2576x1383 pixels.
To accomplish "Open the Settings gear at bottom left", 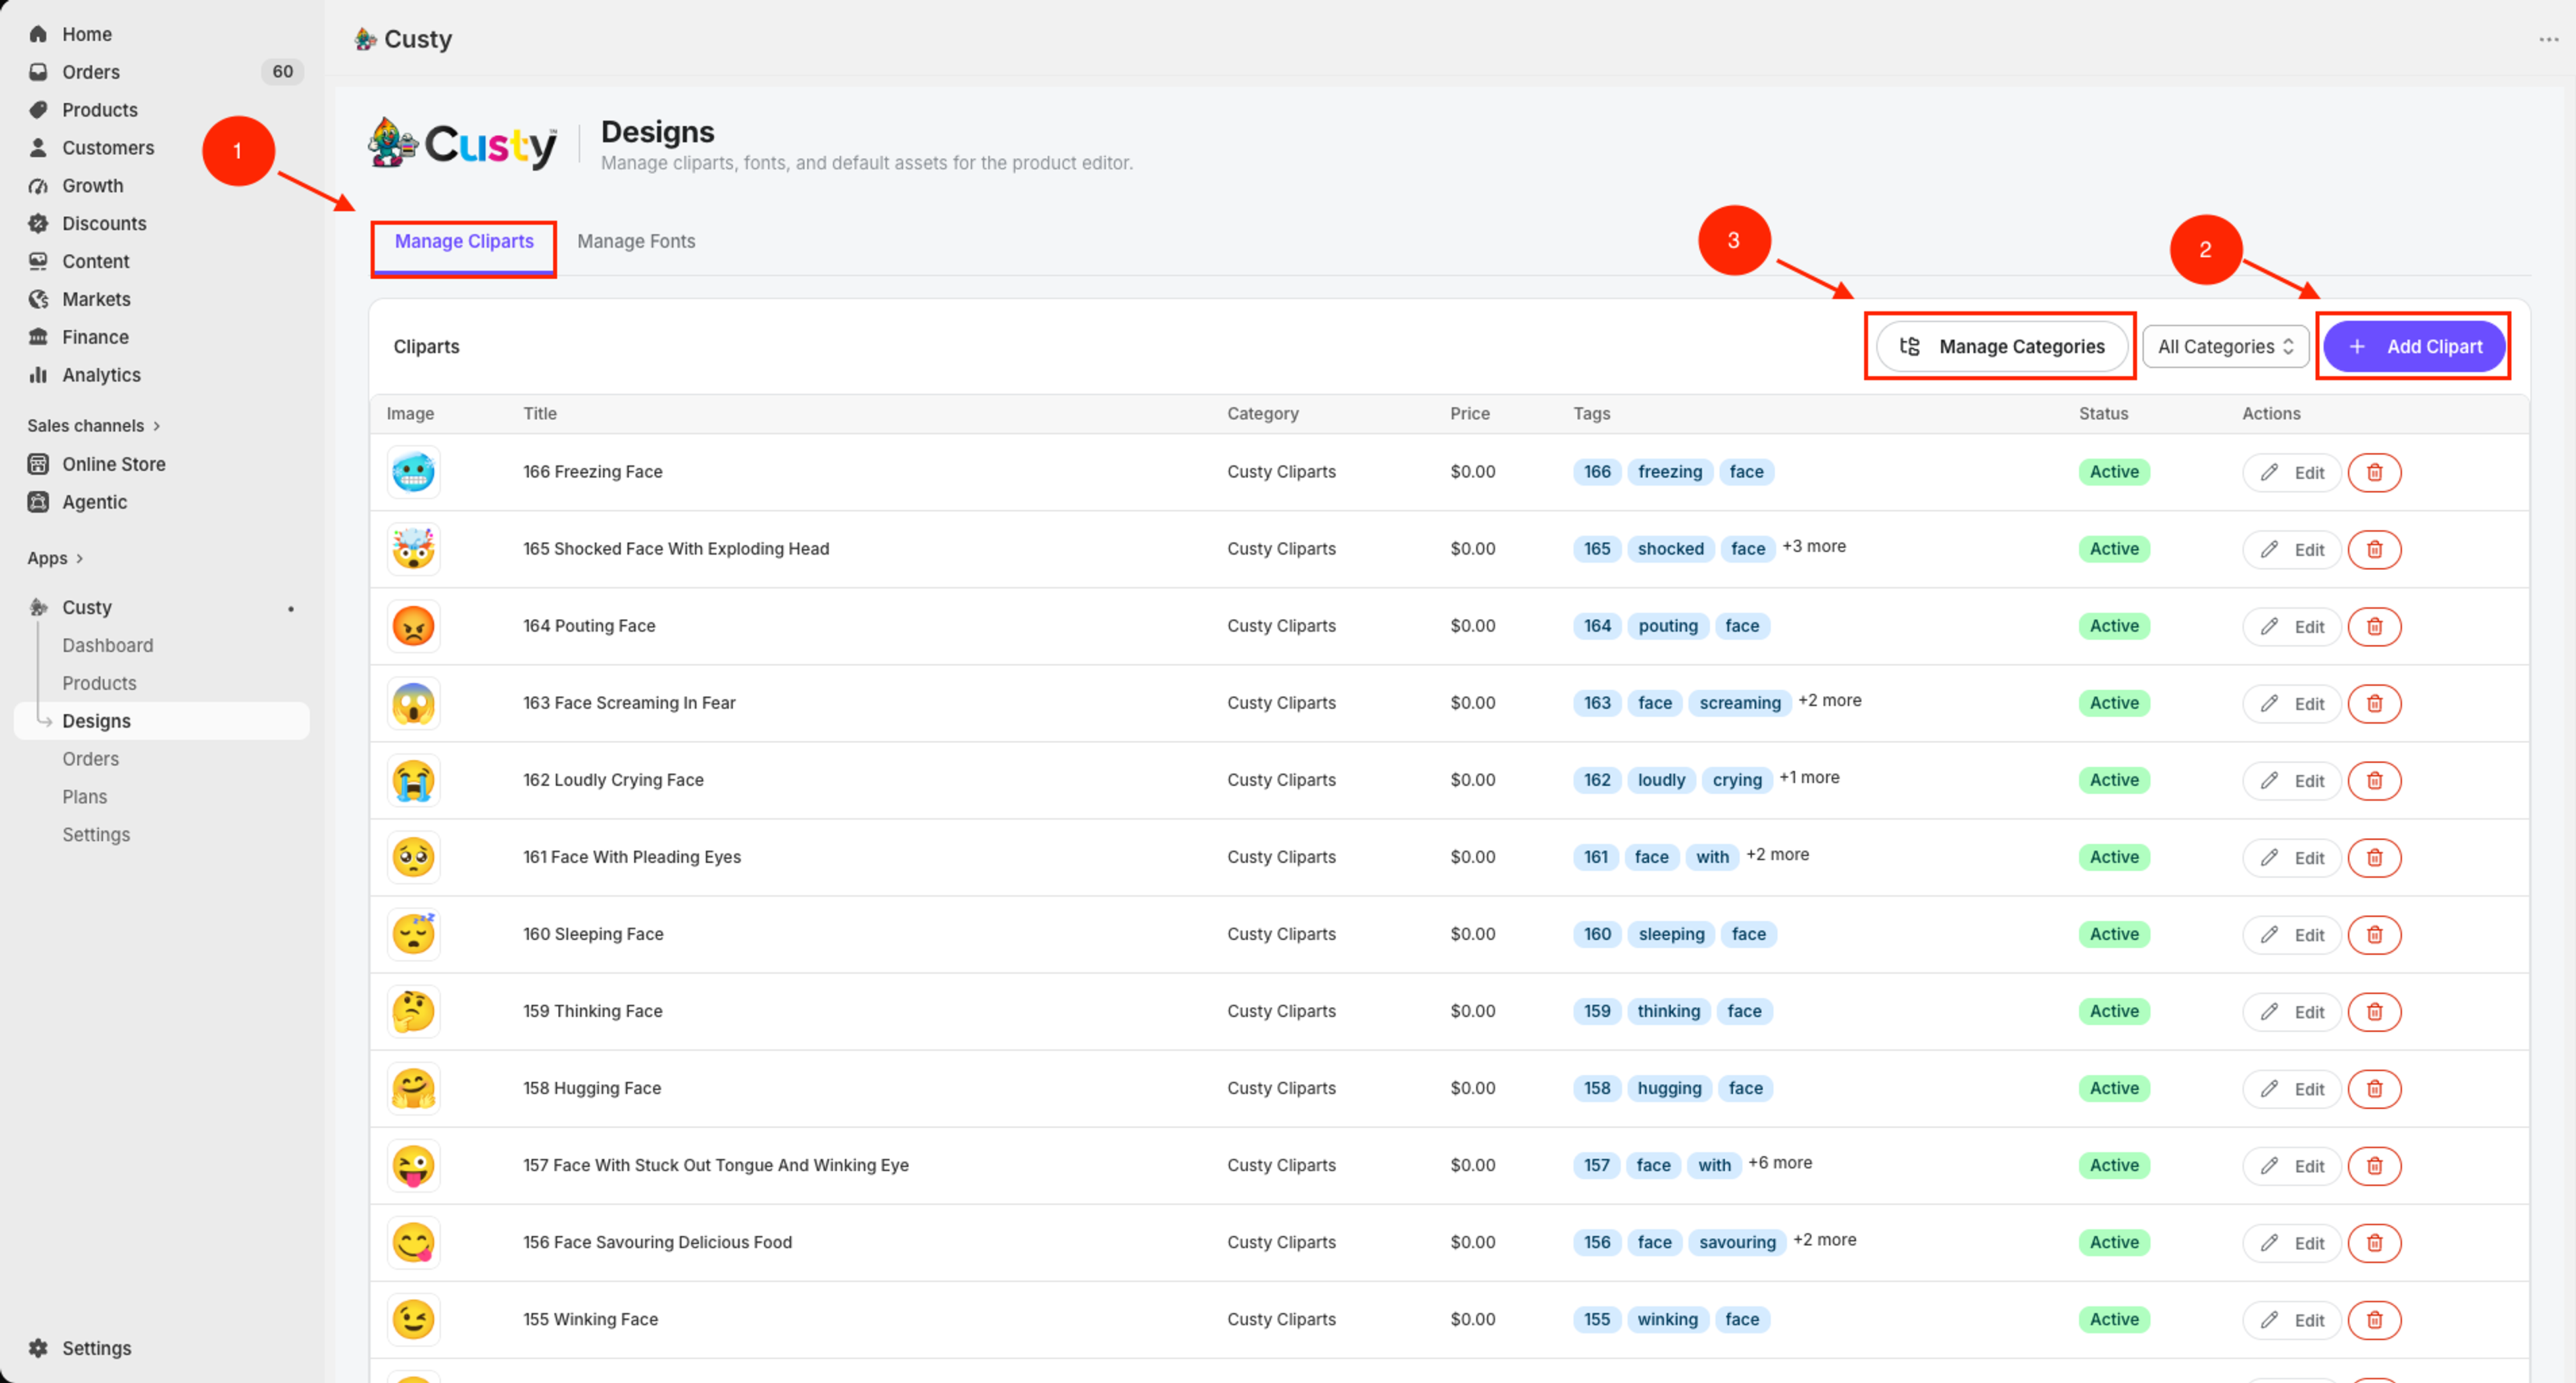I will tap(38, 1348).
